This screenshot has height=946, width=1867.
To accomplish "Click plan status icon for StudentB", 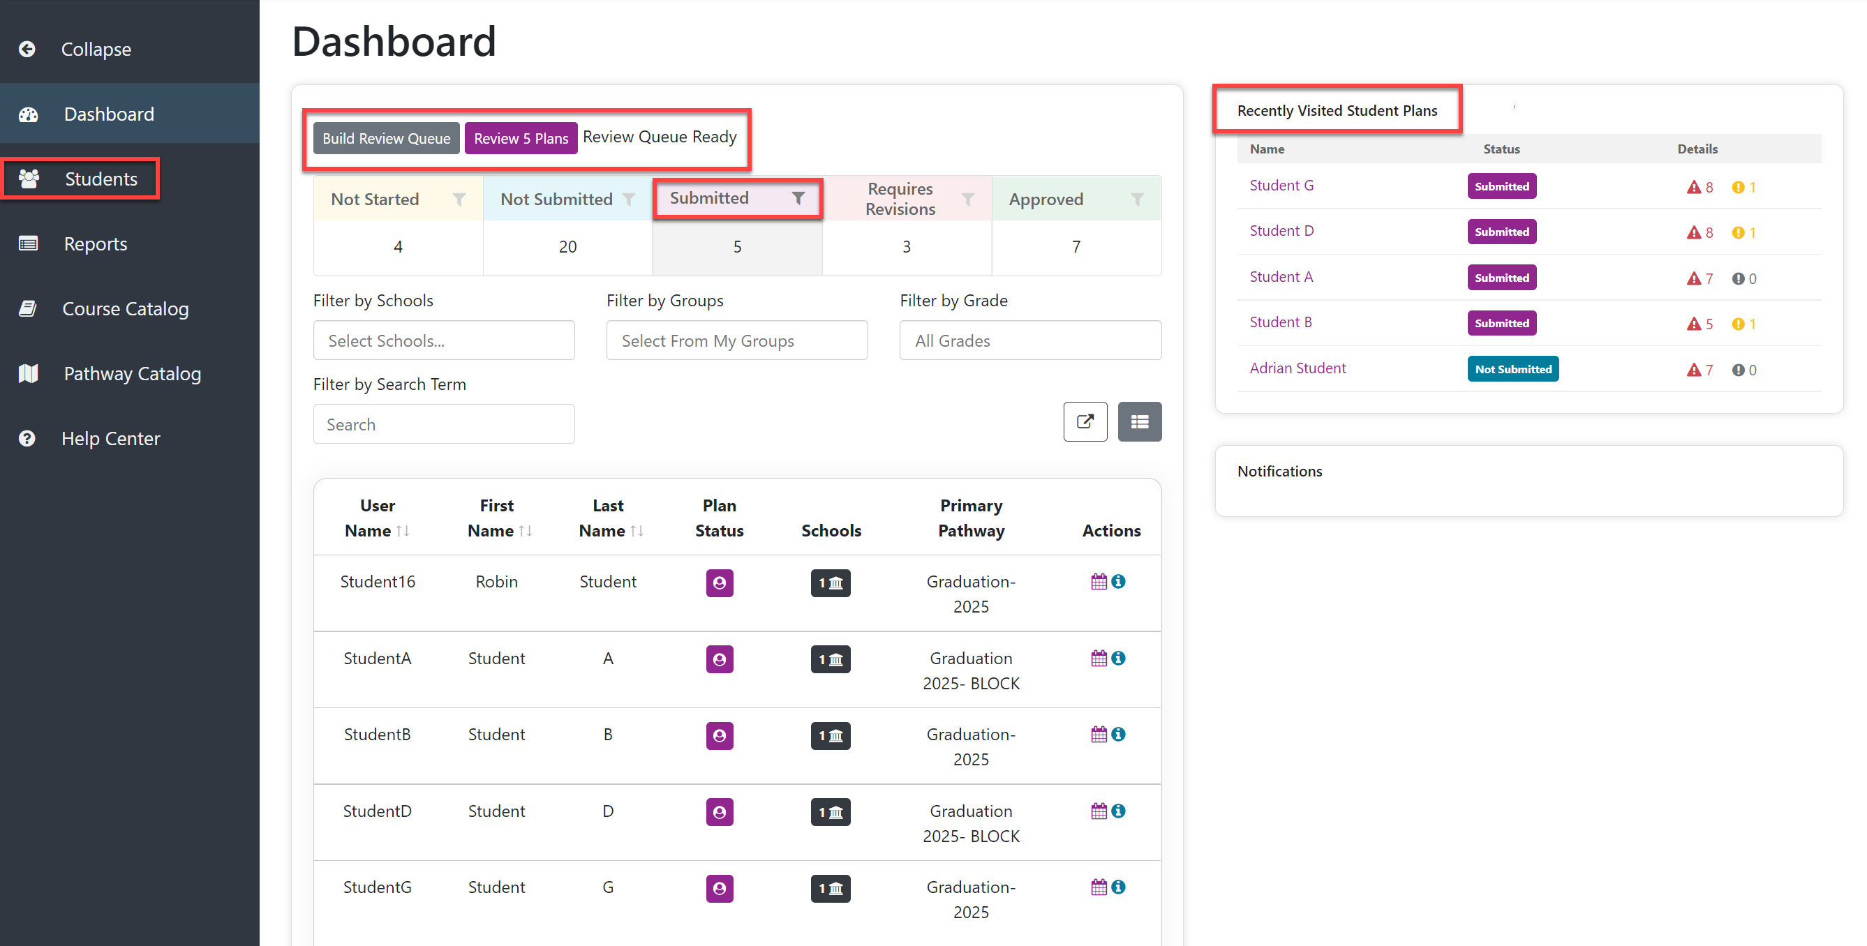I will point(720,736).
